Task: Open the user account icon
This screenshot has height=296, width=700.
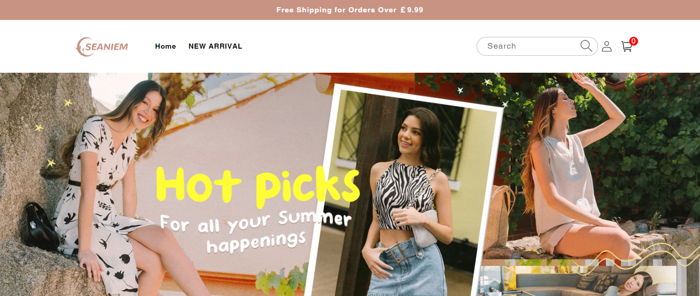Action: 607,47
